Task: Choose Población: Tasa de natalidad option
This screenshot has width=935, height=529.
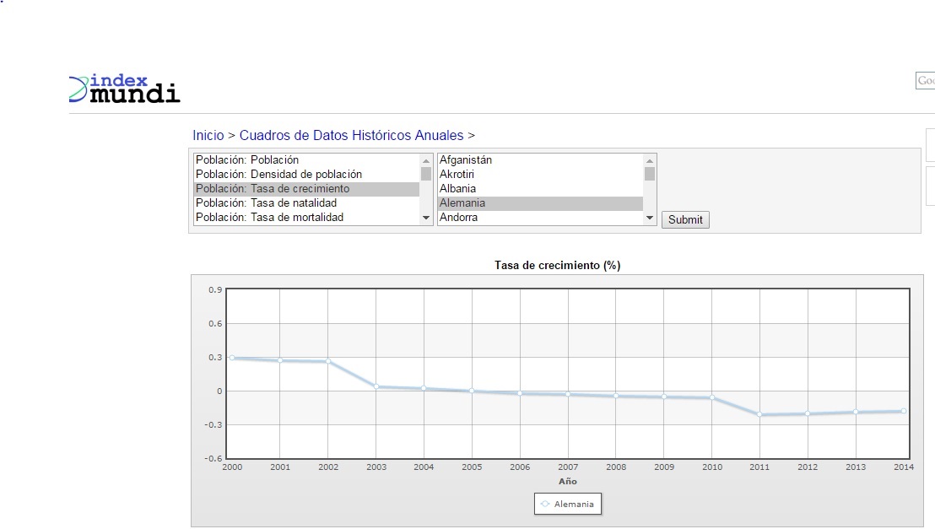Action: [266, 203]
